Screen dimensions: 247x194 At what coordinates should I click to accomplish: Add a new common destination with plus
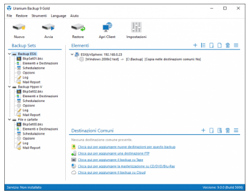pos(203,130)
